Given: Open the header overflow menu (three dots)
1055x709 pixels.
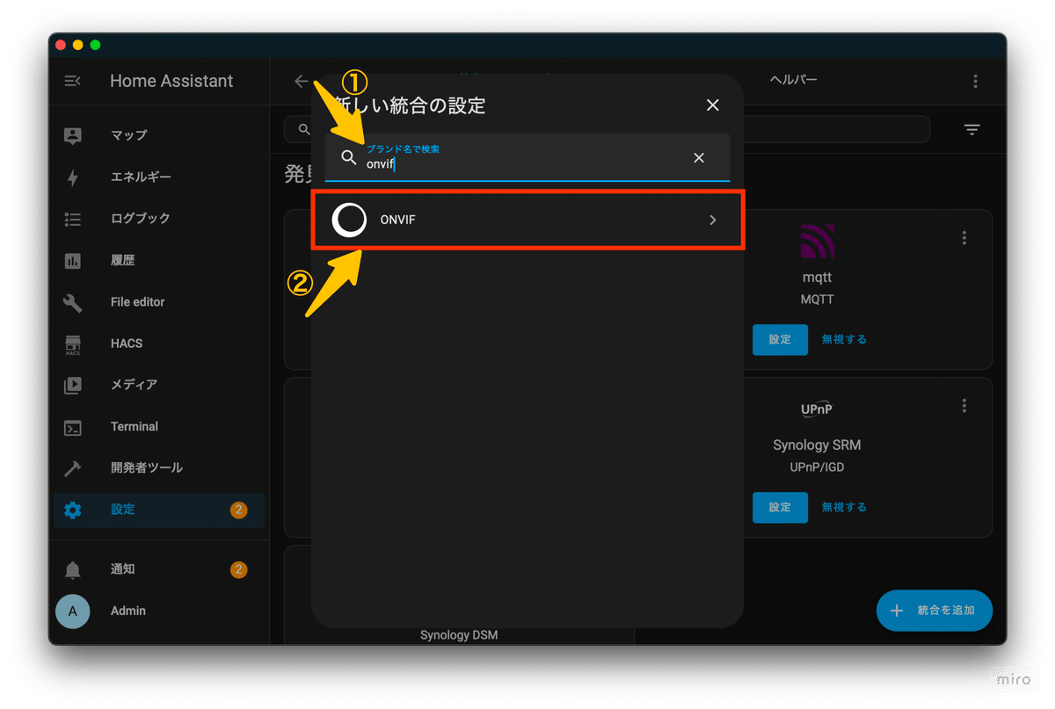Looking at the screenshot, I should click(x=975, y=81).
